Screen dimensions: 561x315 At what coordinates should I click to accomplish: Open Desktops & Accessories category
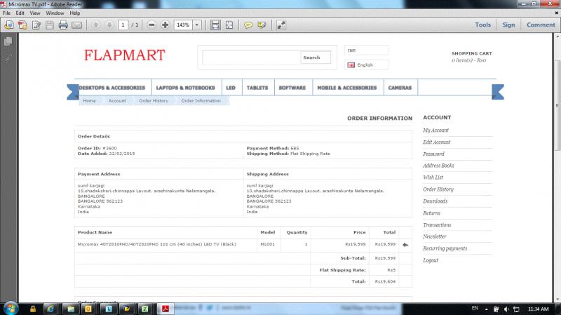[112, 88]
